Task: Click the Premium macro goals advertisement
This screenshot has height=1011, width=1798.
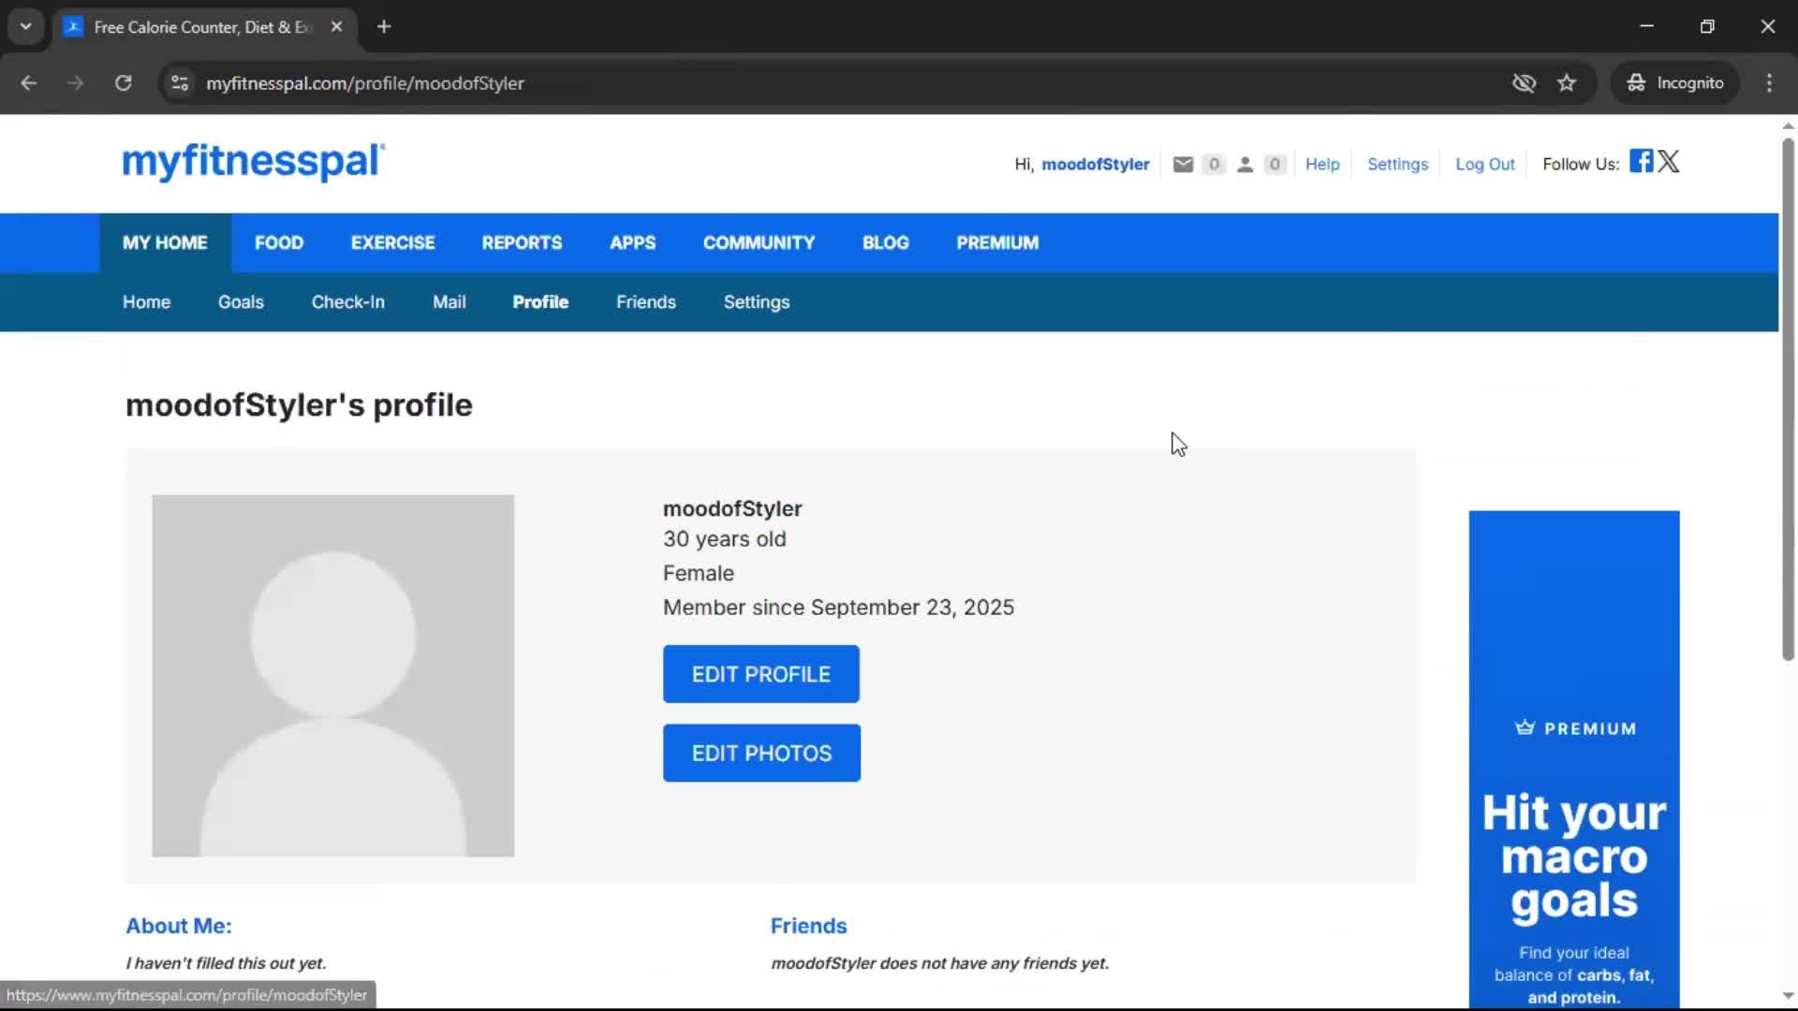Action: click(1573, 759)
